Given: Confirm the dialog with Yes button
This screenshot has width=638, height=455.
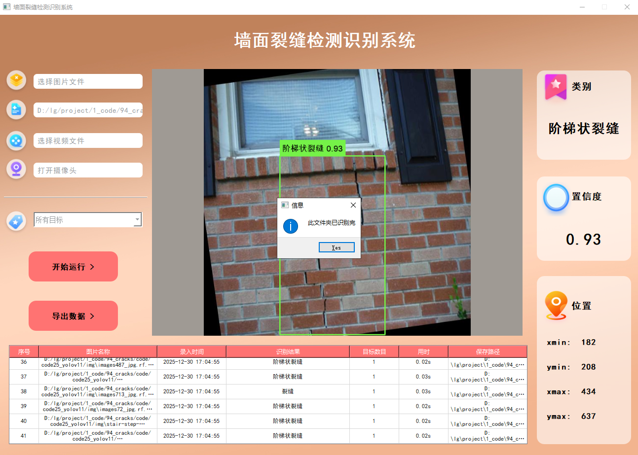Looking at the screenshot, I should click(337, 247).
